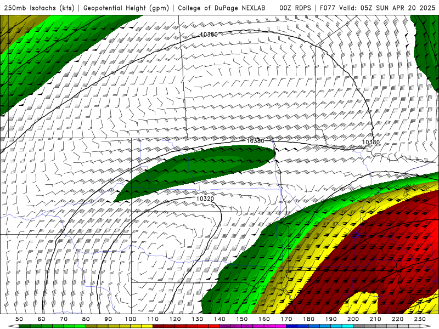The height and width of the screenshot is (329, 439).
Task: Click the 10380 label on the northern ridge contour
Action: (x=209, y=35)
